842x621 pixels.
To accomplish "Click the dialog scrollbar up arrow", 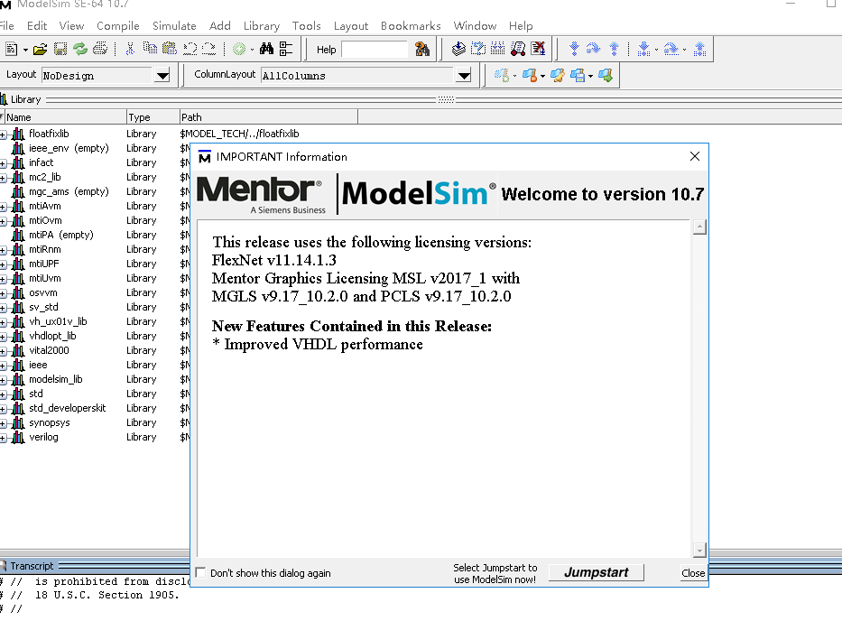I will click(699, 227).
